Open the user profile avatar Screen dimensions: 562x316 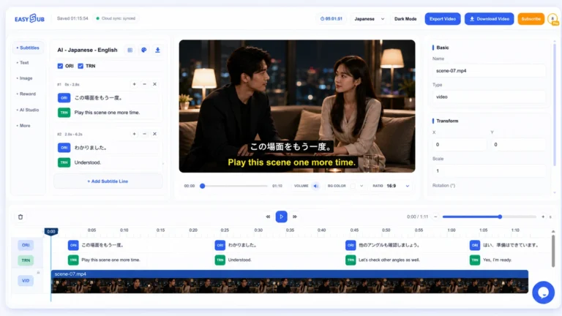tap(553, 18)
